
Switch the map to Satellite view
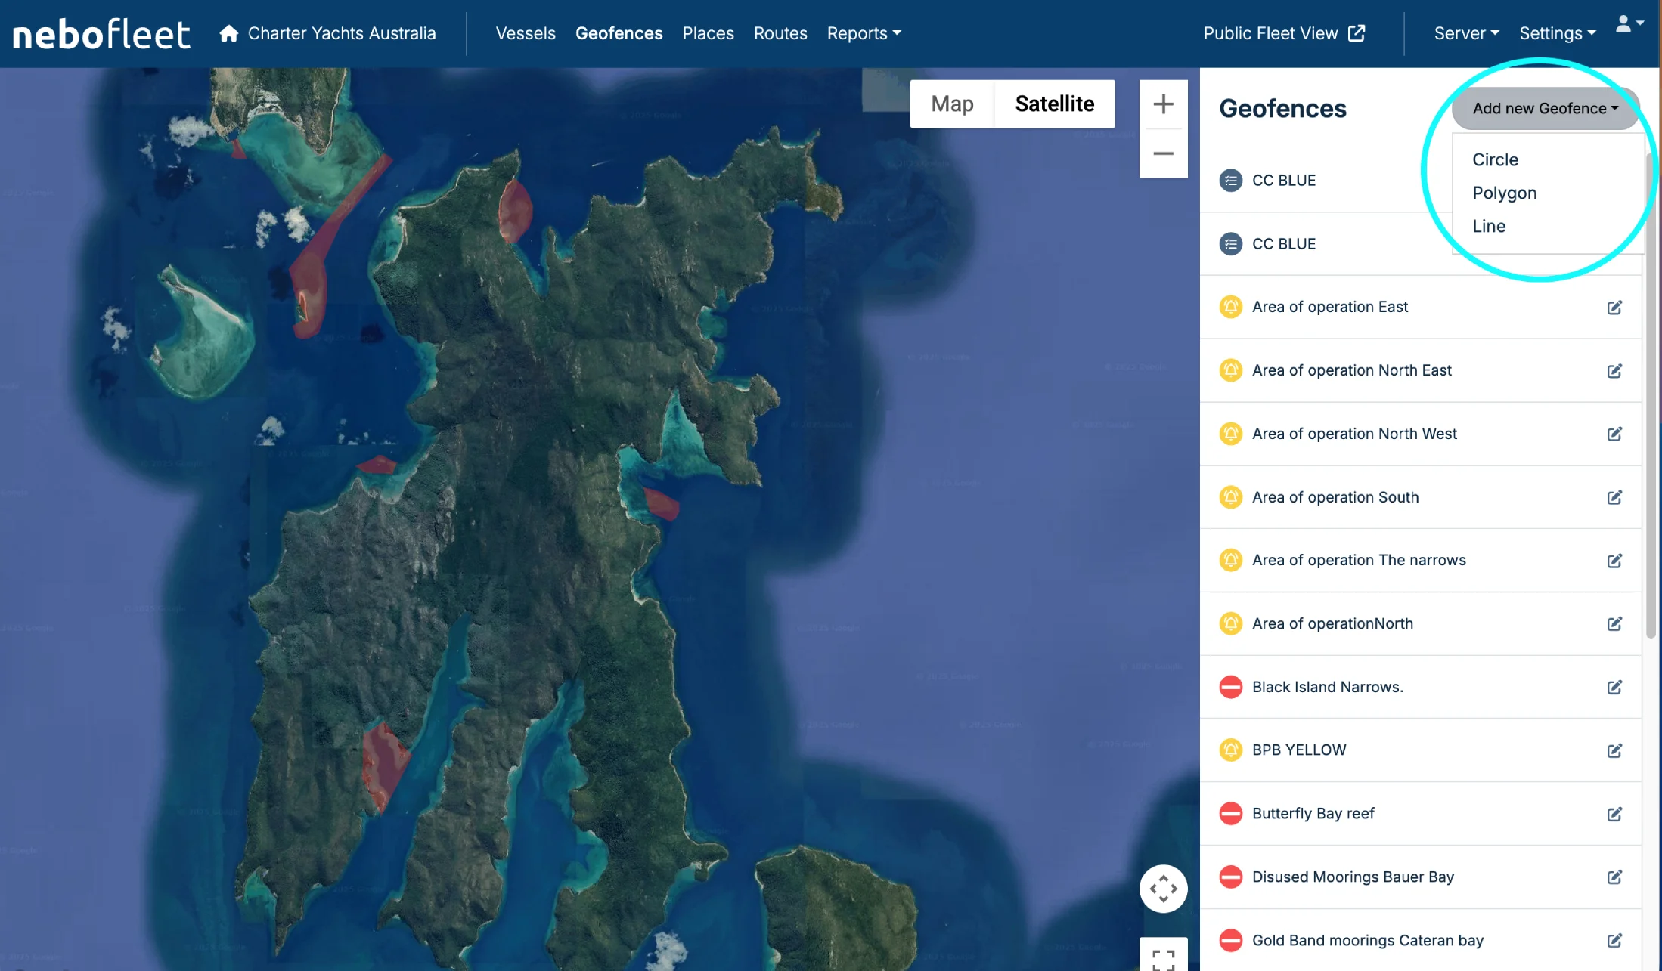point(1054,104)
